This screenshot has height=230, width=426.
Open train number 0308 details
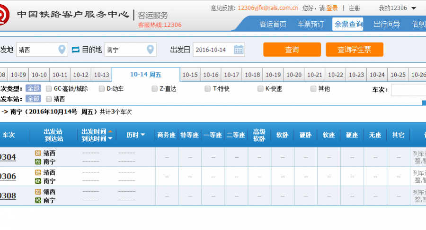[x=8, y=196]
